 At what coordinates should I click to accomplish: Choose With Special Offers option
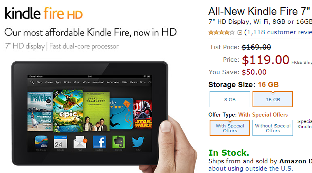(x=230, y=128)
